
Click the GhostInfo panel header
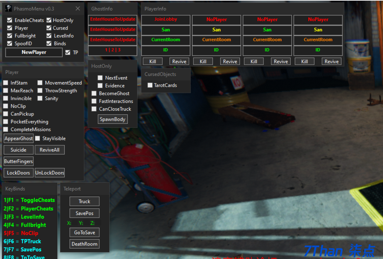113,9
